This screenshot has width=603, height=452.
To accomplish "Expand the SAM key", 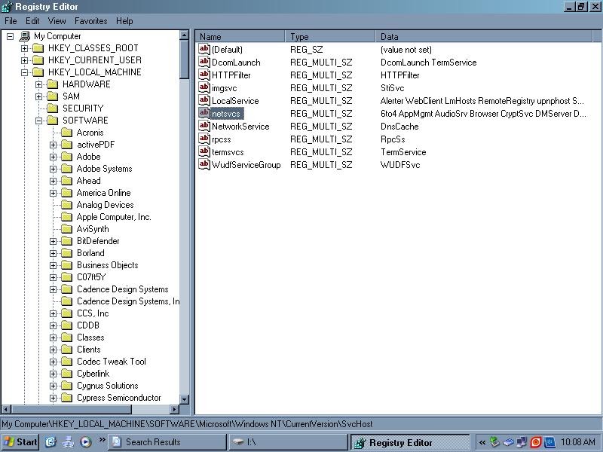I will pyautogui.click(x=39, y=96).
